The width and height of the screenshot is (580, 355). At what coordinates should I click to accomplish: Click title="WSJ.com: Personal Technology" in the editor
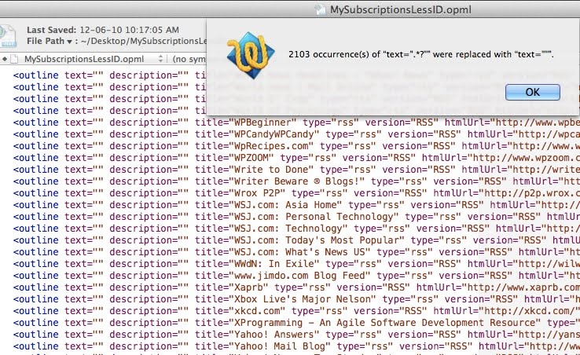297,217
